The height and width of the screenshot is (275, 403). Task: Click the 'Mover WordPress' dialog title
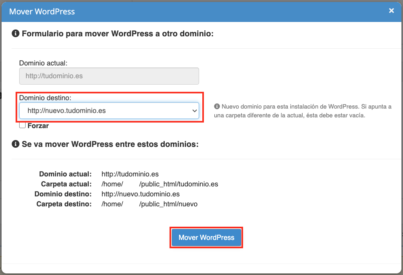coord(42,12)
